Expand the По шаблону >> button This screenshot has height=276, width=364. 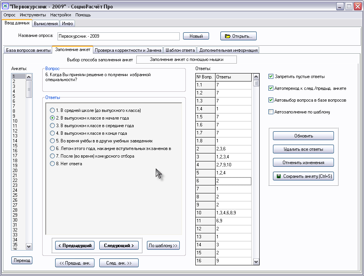click(163, 246)
